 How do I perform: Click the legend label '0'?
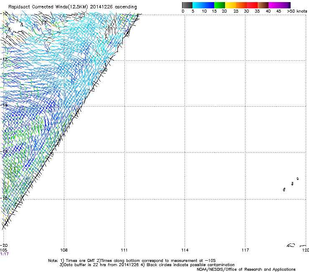point(183,11)
